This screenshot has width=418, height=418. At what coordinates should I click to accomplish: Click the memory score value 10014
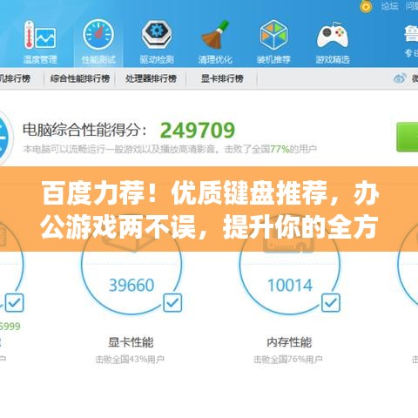pyautogui.click(x=290, y=285)
